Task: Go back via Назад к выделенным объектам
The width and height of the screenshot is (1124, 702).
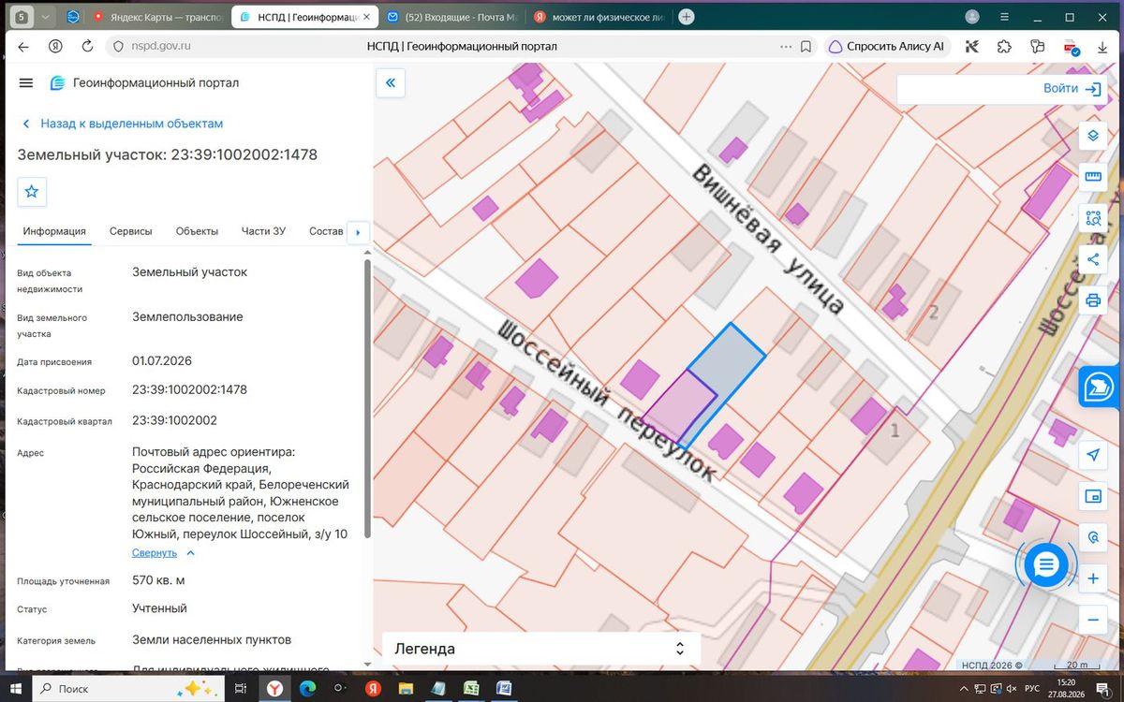Action: tap(122, 124)
